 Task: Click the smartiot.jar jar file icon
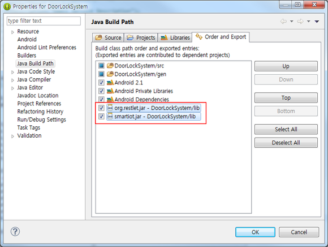click(110, 116)
